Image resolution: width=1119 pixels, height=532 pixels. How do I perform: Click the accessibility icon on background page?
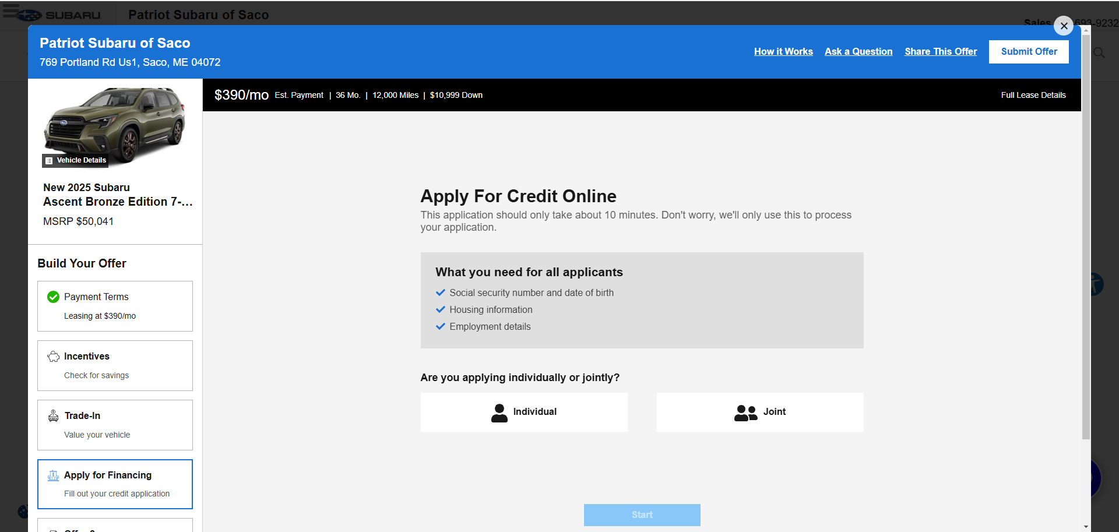[1097, 284]
